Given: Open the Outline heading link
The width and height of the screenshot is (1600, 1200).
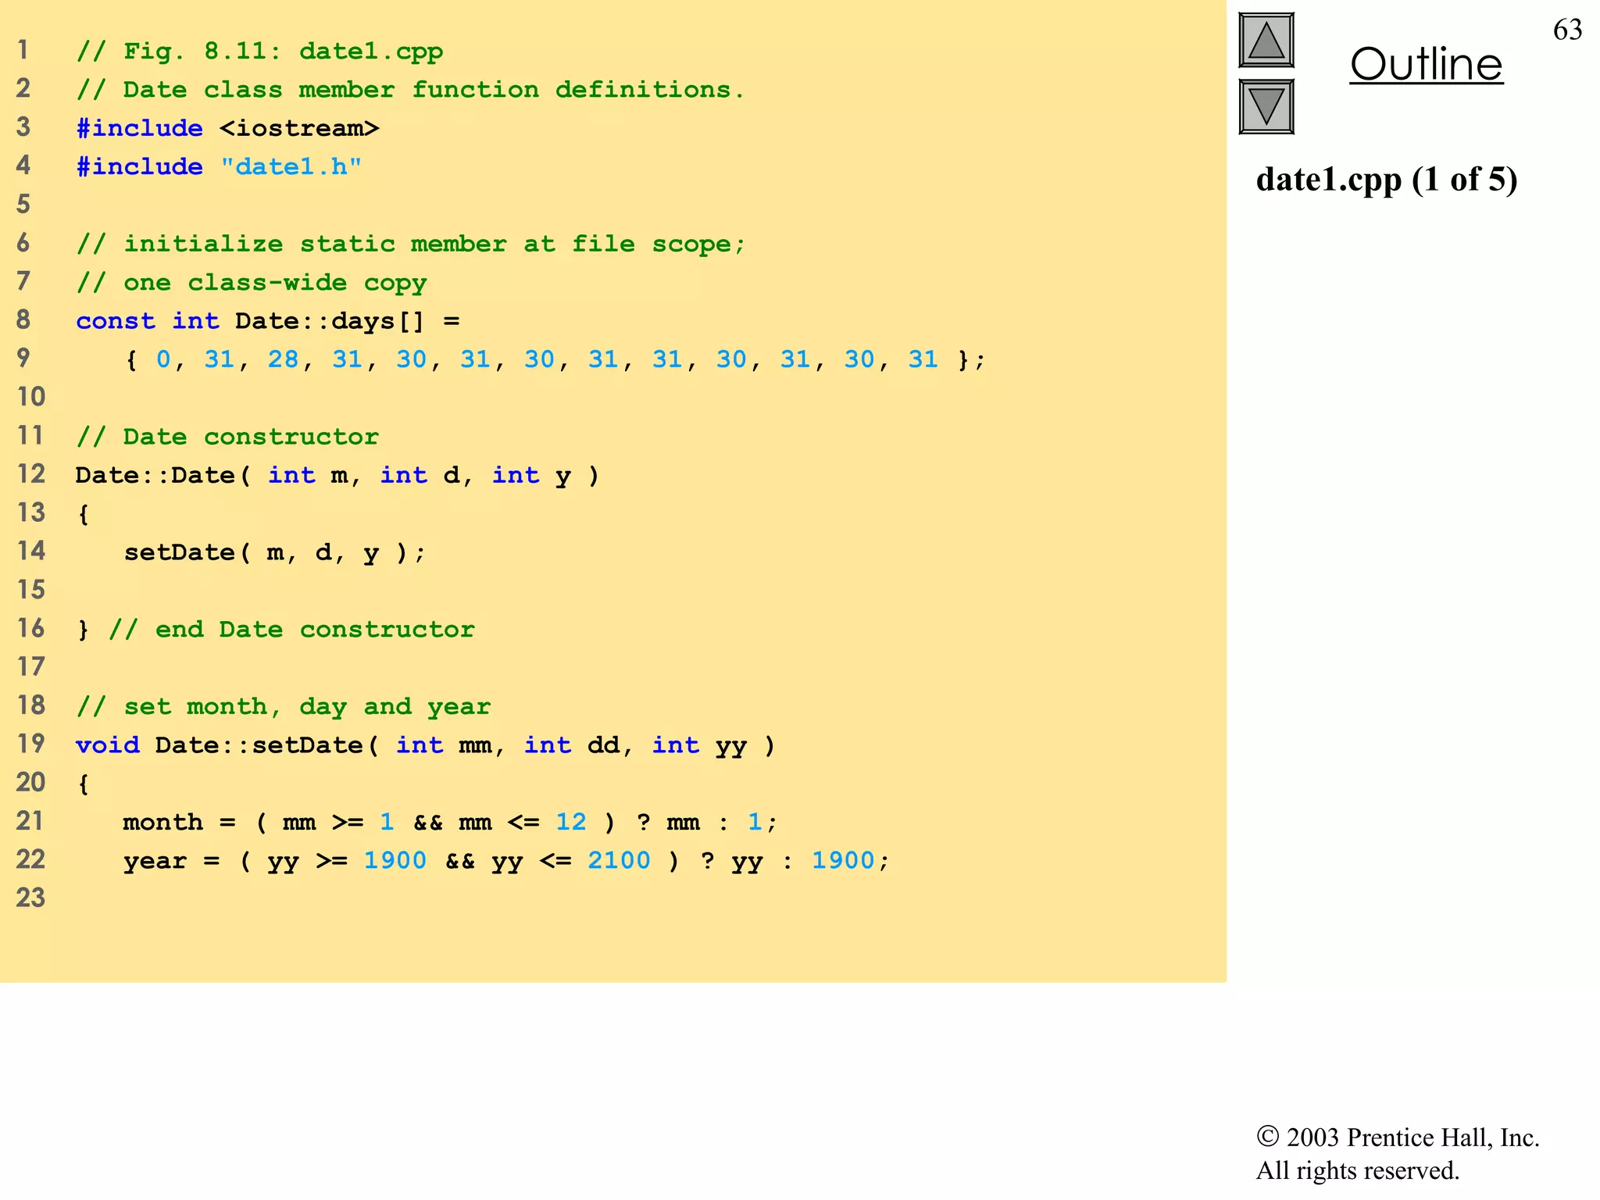Looking at the screenshot, I should (x=1426, y=64).
